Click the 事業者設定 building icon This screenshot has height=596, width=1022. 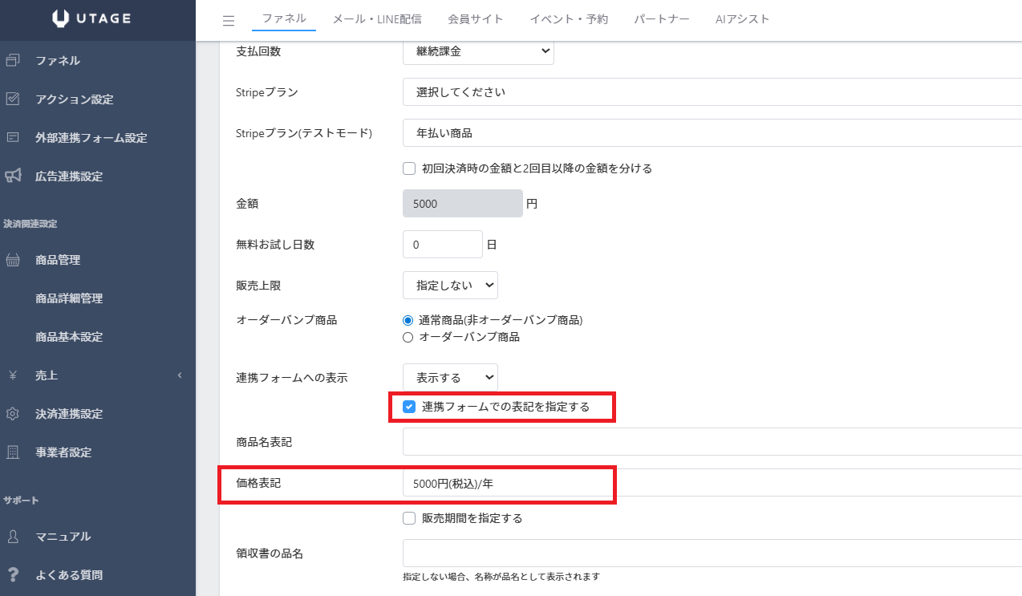point(13,452)
